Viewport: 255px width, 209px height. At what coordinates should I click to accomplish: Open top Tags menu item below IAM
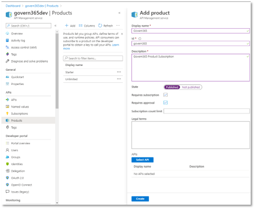14,54
